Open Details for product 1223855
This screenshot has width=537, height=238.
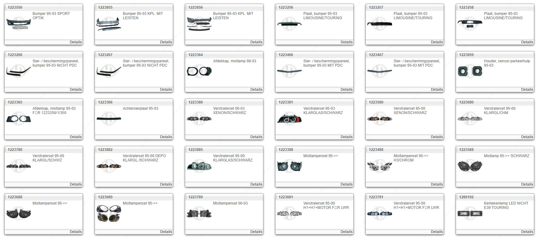(166, 42)
